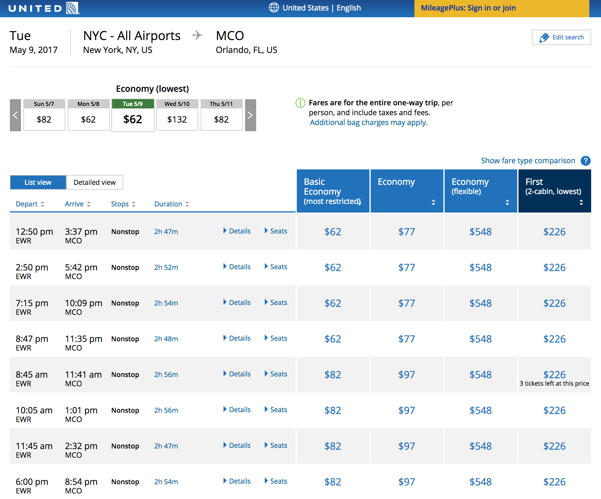Click the United globe logo
The width and height of the screenshot is (601, 499).
[72, 8]
